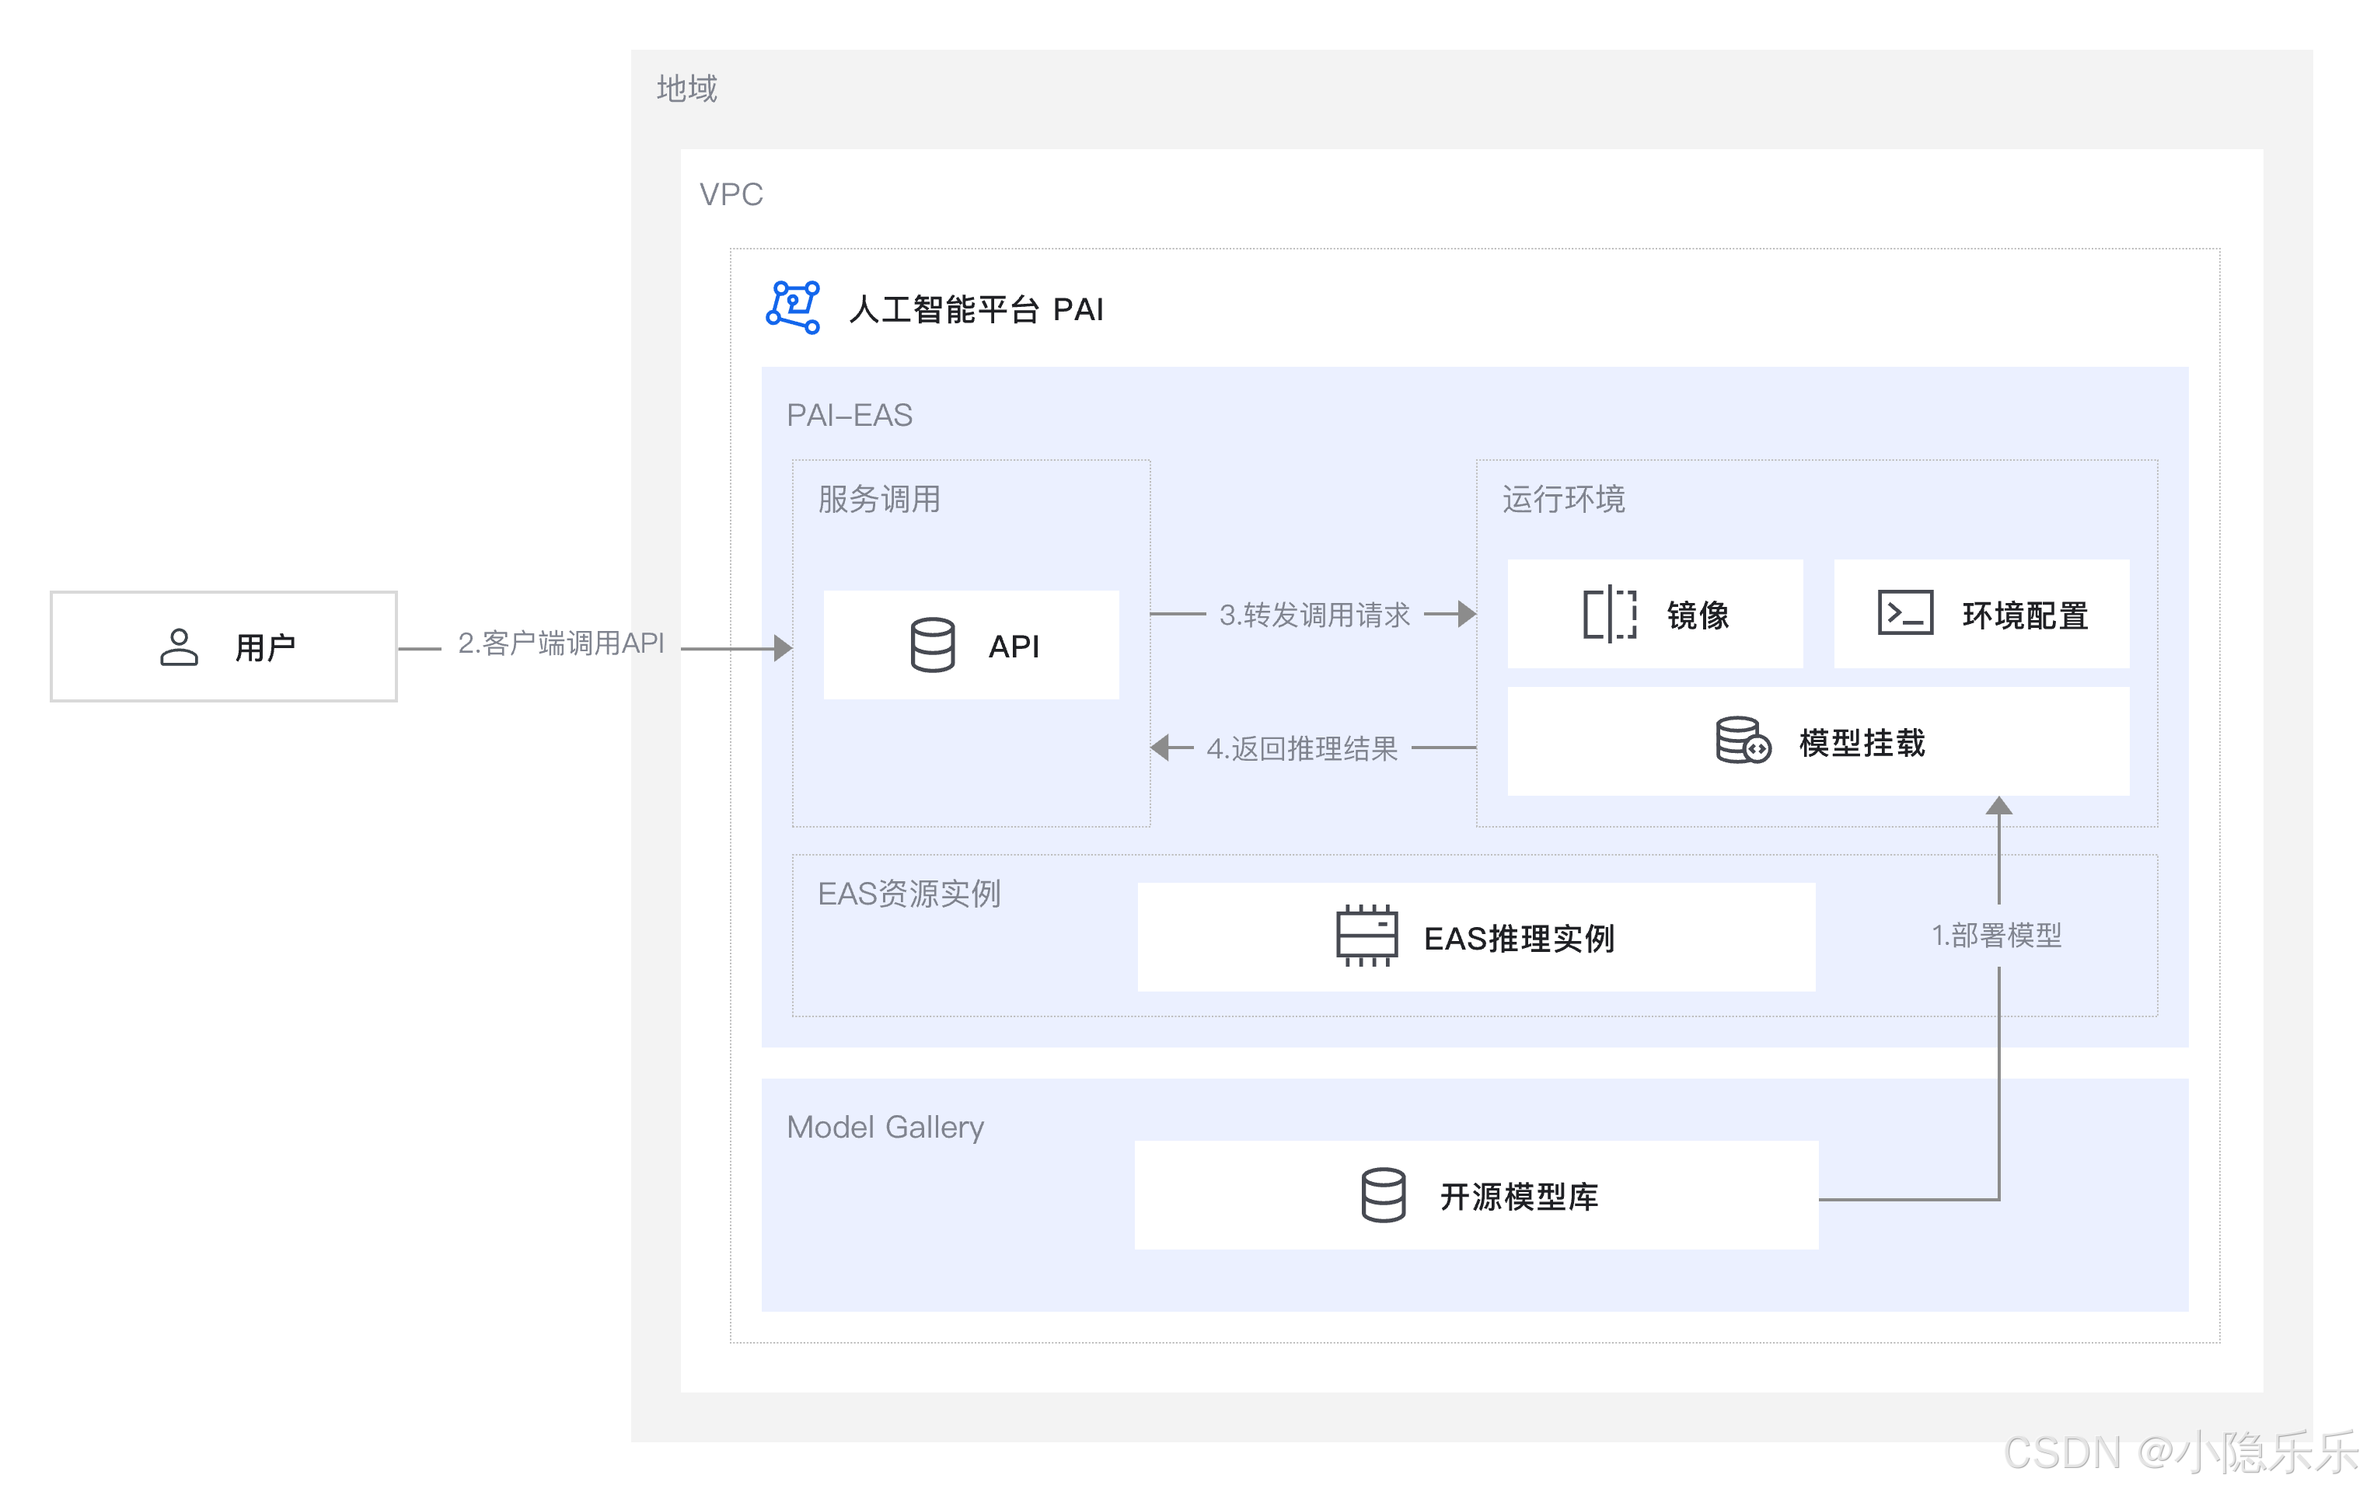The width and height of the screenshot is (2363, 1492).
Task: Click the 人工智能平台 PAI title
Action: (x=976, y=309)
